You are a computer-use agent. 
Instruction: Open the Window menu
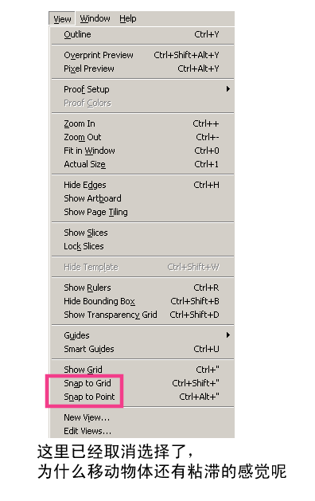(x=95, y=18)
